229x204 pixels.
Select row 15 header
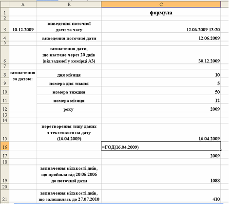click(4, 132)
